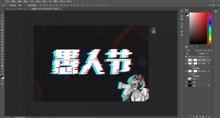Toggle the layer filter on/off switch
The width and height of the screenshot is (220, 118).
(211, 50)
